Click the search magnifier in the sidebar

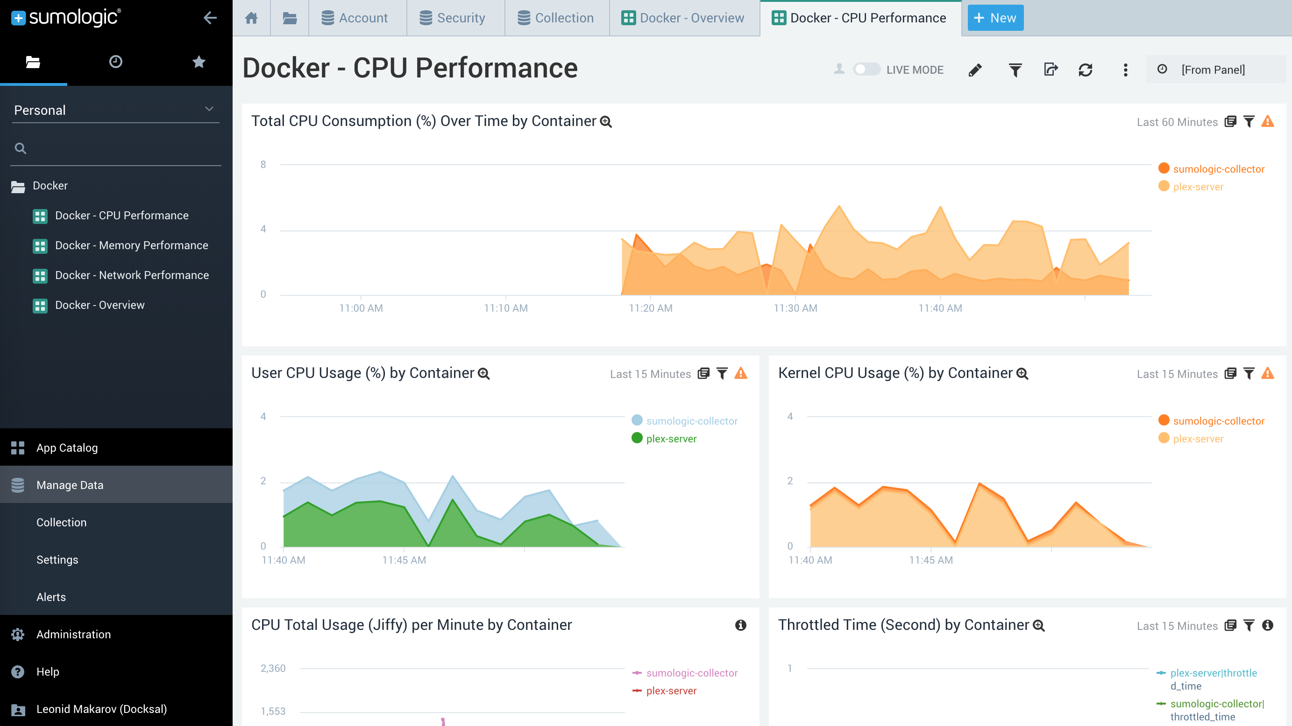coord(21,148)
